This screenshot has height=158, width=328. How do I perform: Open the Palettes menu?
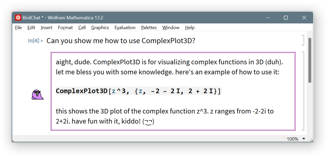tap(149, 27)
